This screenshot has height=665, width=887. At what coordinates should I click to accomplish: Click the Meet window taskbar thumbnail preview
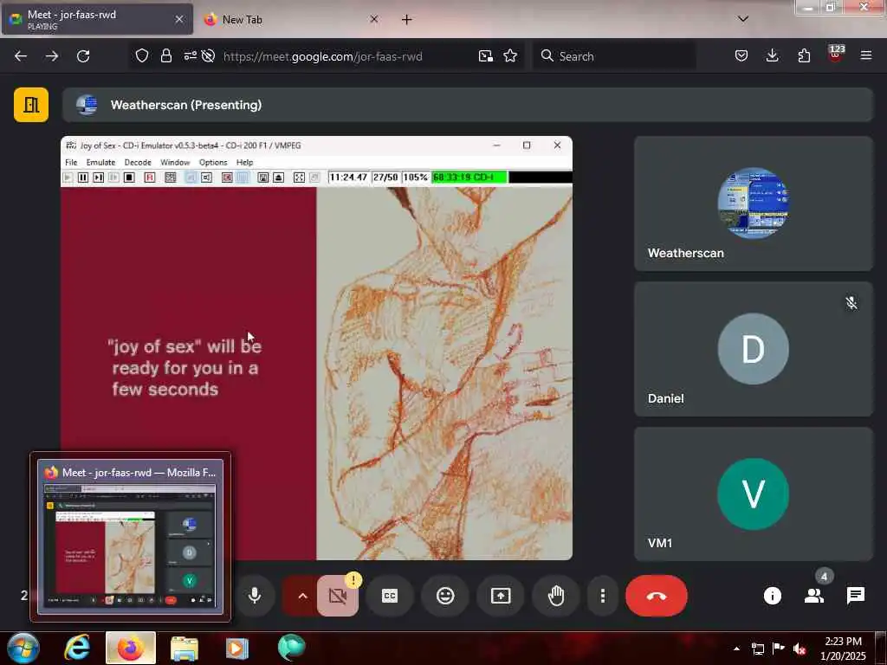[130, 536]
